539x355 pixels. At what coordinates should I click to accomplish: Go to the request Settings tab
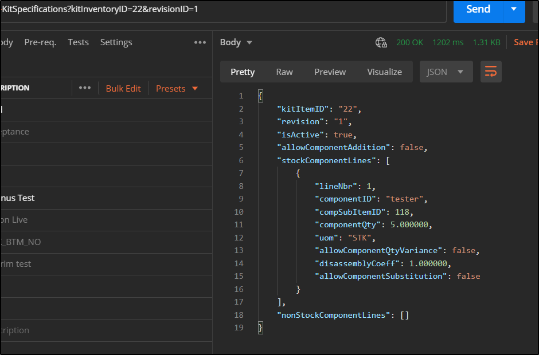click(x=116, y=42)
